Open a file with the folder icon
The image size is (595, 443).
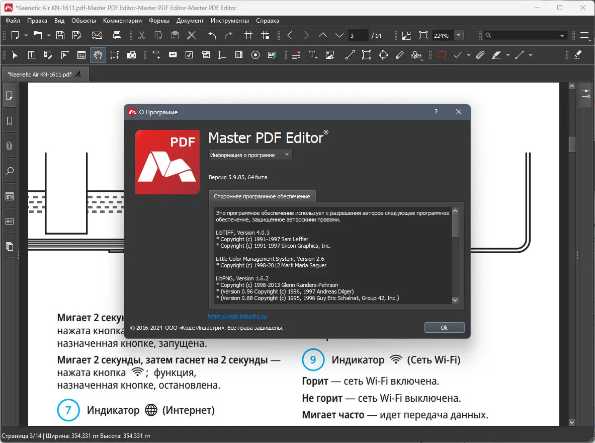tap(38, 35)
